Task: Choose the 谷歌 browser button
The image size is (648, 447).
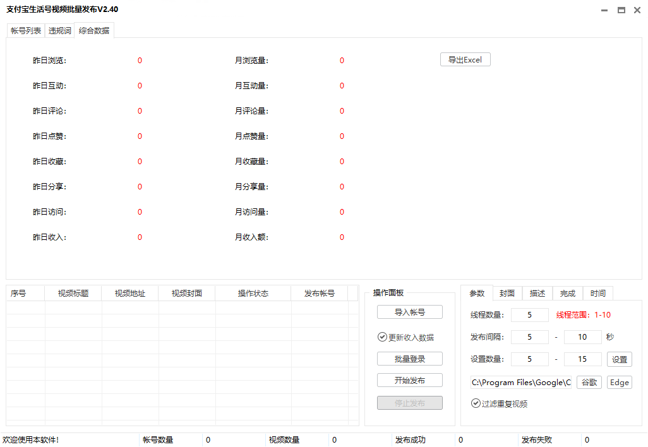Action: pos(589,382)
